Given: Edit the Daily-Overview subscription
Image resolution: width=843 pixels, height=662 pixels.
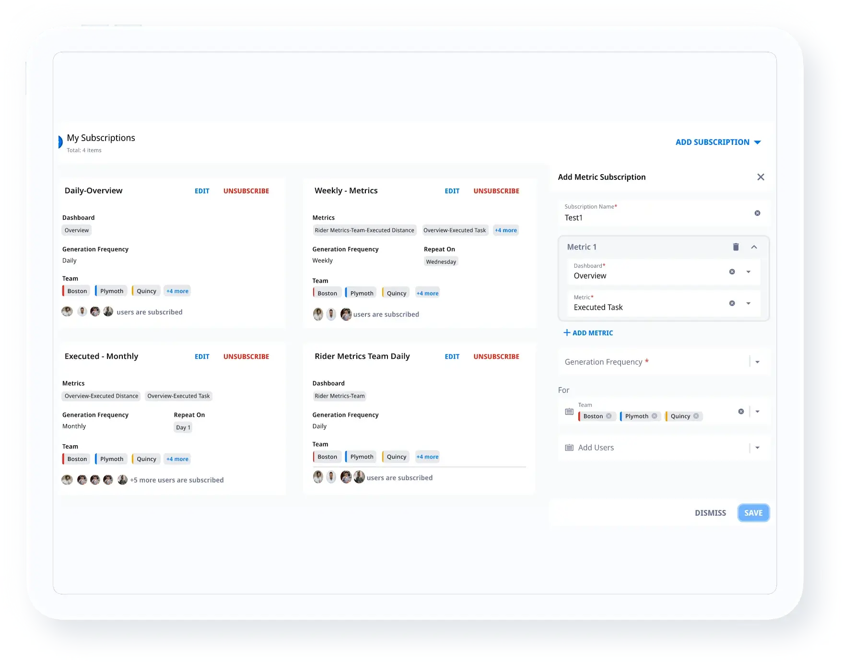Looking at the screenshot, I should (x=202, y=191).
